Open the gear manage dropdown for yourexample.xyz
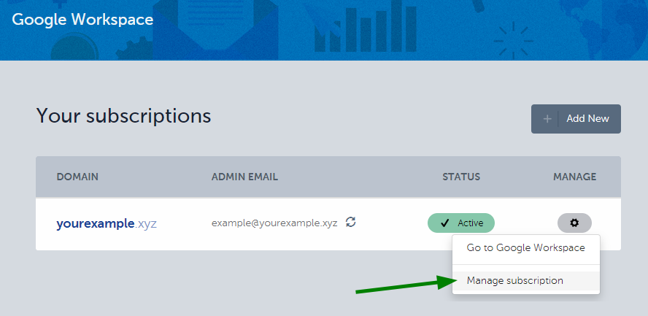 pyautogui.click(x=574, y=223)
